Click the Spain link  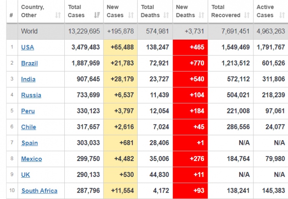(29, 143)
